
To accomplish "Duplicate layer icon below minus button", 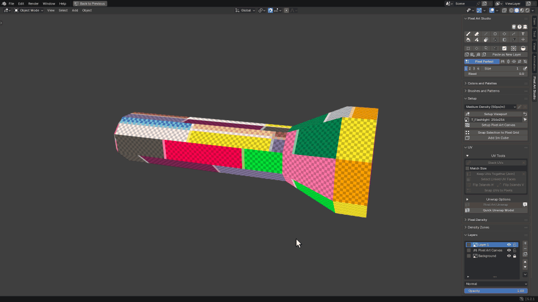I will click(525, 254).
